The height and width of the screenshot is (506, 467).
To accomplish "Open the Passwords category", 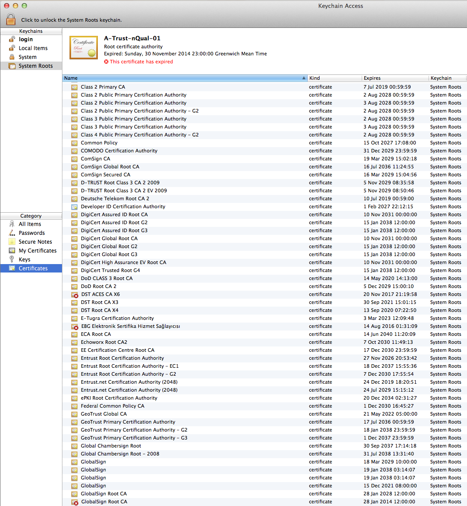I will coord(31,233).
